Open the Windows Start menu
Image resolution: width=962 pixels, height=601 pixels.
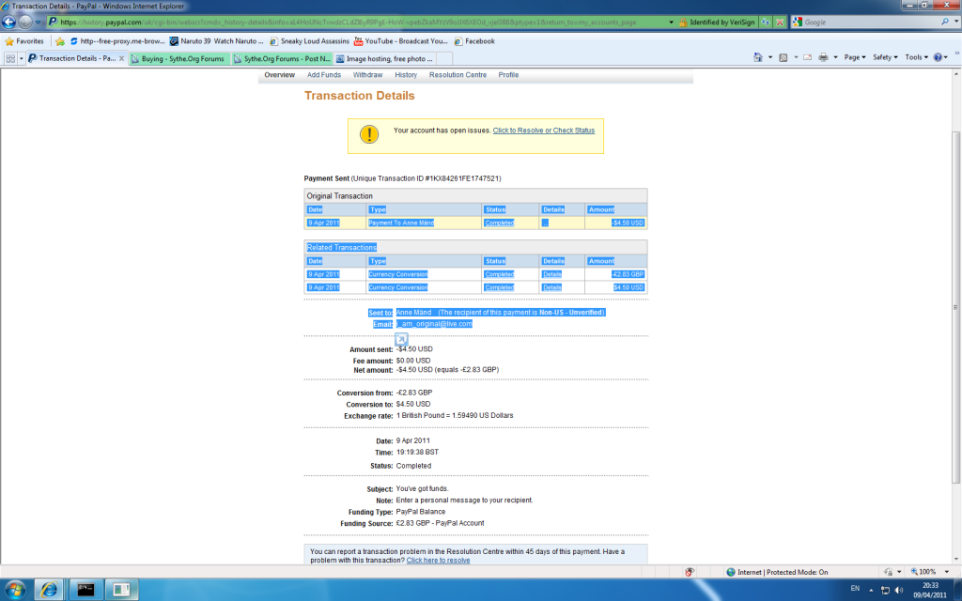(15, 590)
